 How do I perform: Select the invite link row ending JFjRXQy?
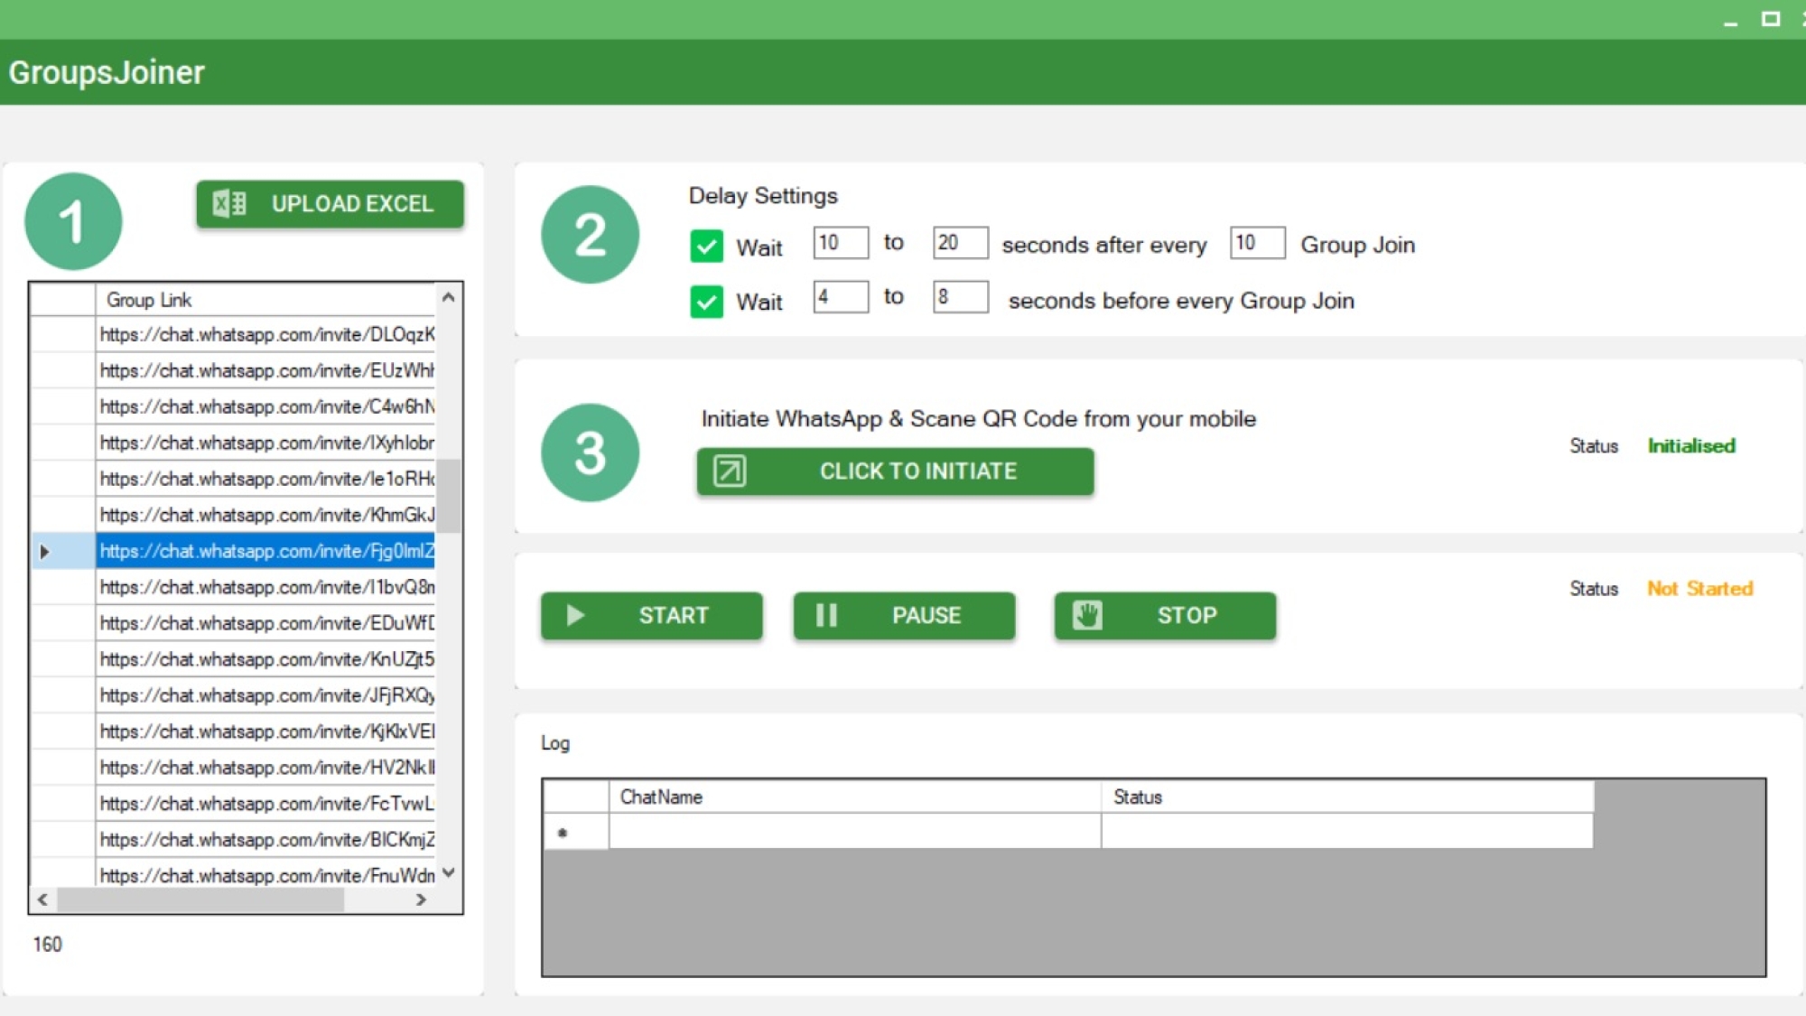point(265,696)
